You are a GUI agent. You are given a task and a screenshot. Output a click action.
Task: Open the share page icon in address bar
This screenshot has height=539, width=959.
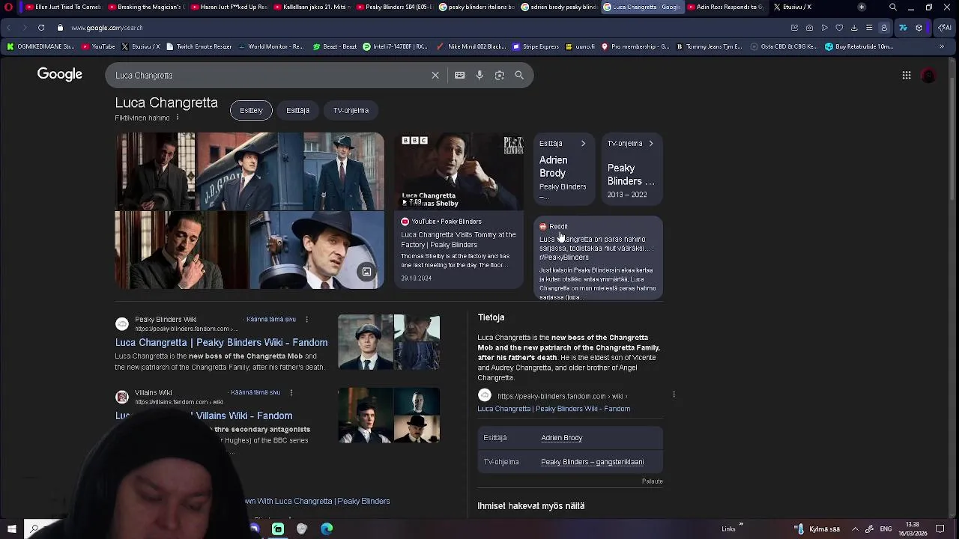(794, 28)
